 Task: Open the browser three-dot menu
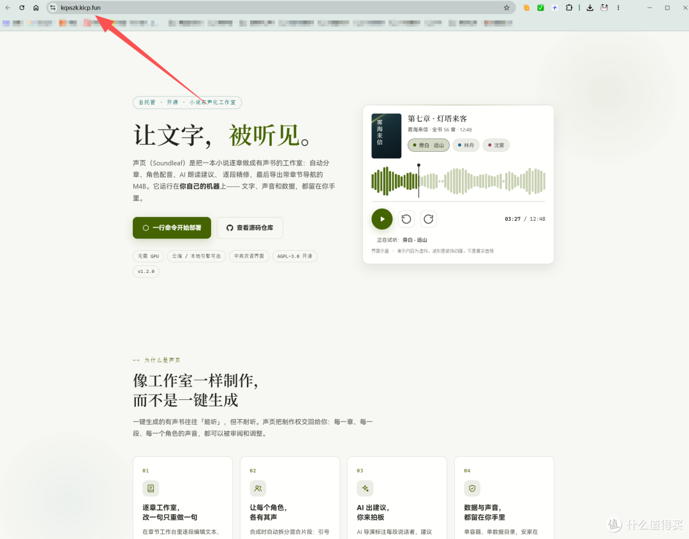(618, 8)
